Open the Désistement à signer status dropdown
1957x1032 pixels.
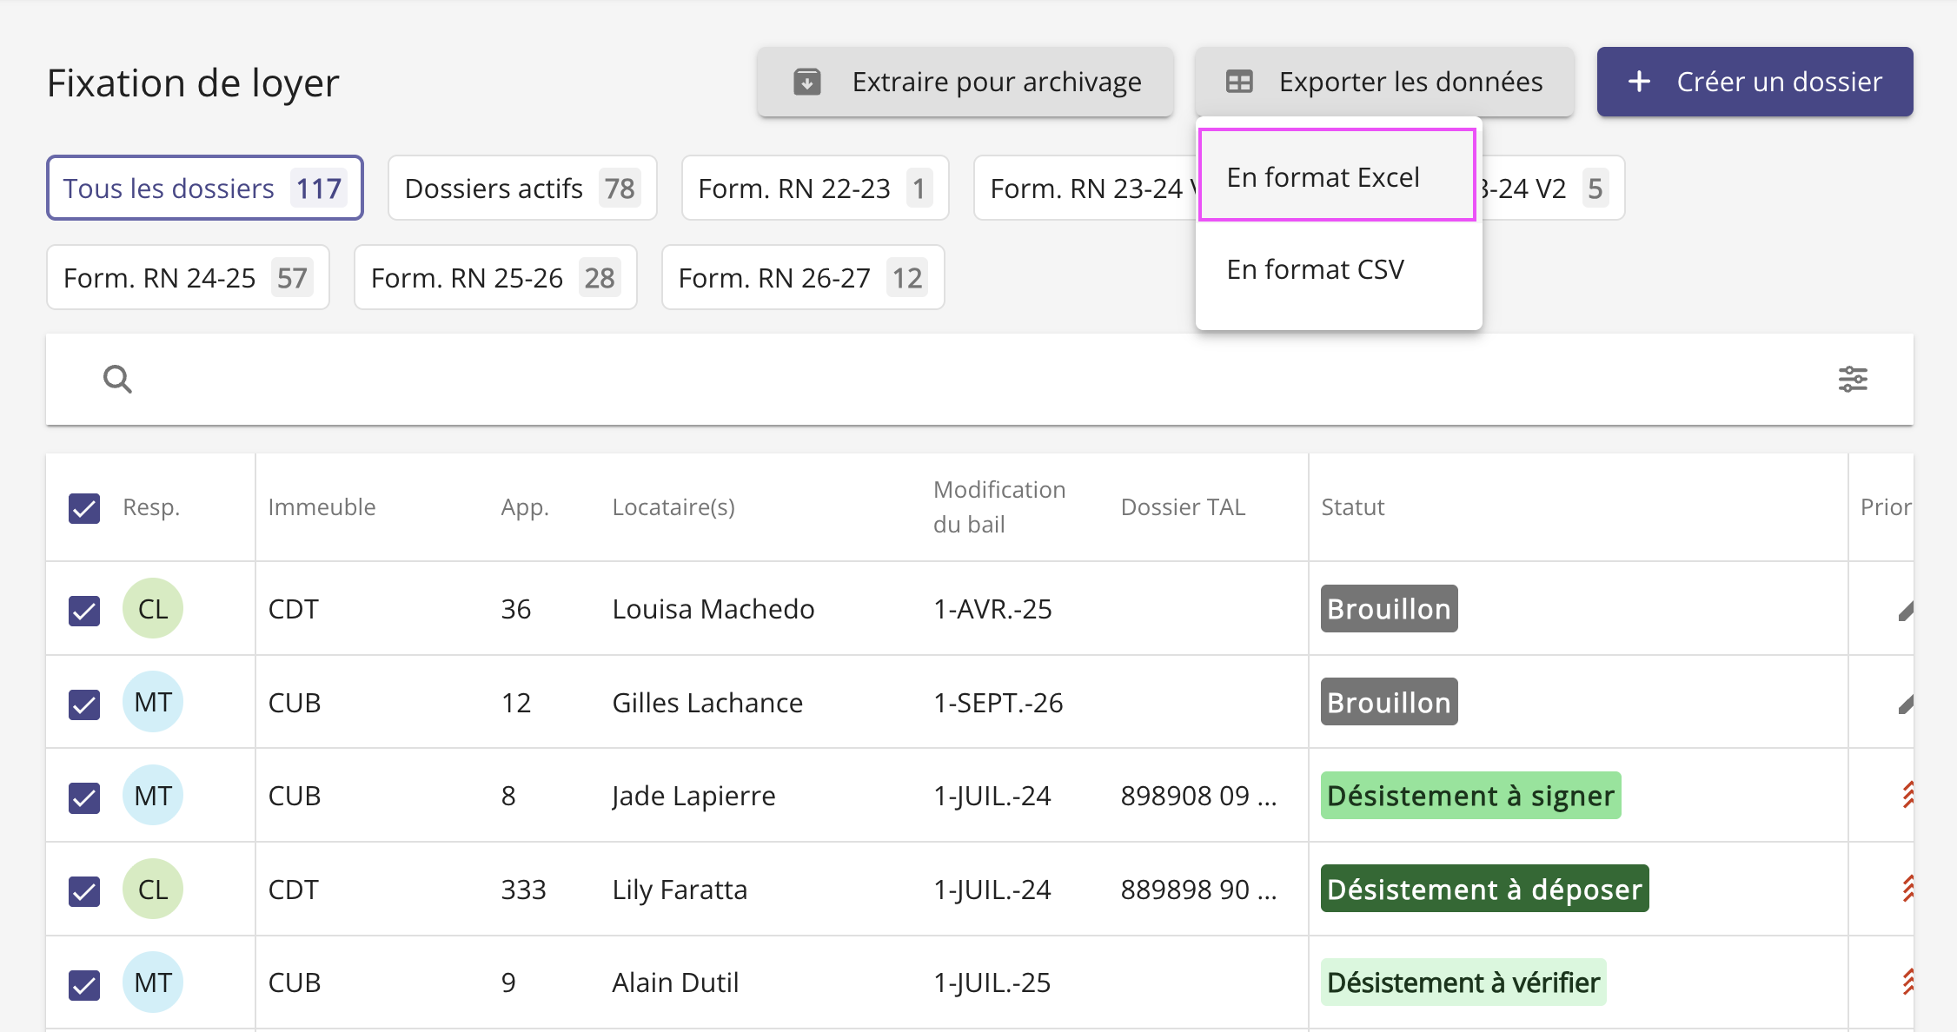pos(1470,796)
